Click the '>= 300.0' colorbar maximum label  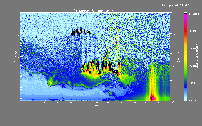[x=194, y=14]
